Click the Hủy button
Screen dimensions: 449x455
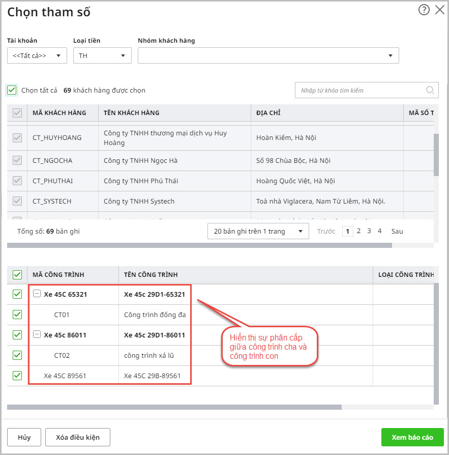pos(24,437)
